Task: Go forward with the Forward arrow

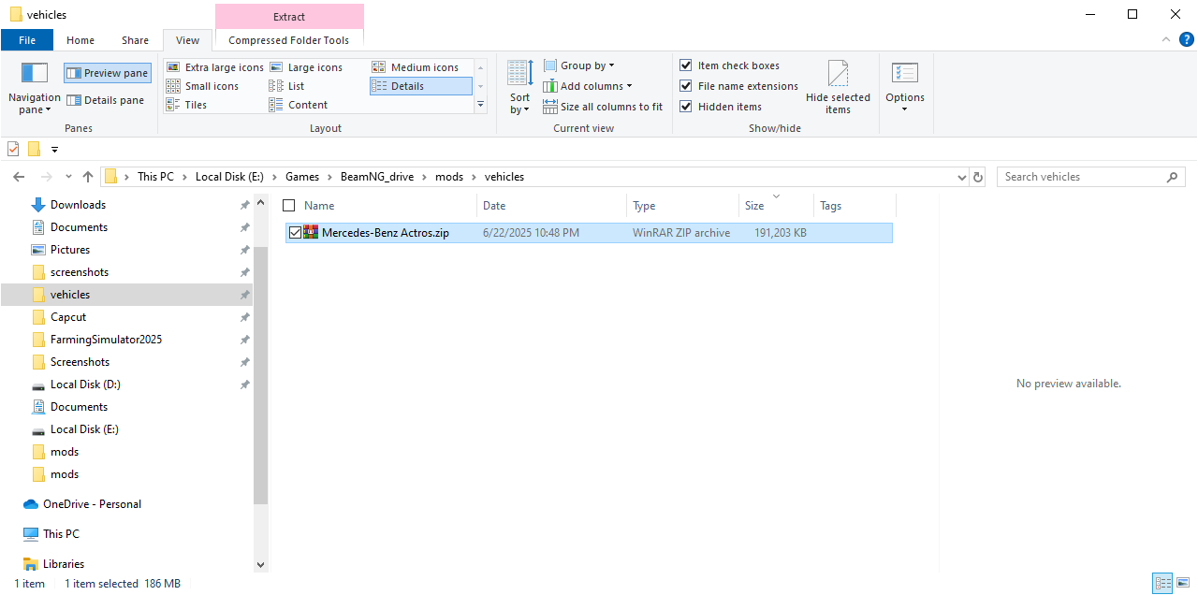Action: (x=45, y=177)
